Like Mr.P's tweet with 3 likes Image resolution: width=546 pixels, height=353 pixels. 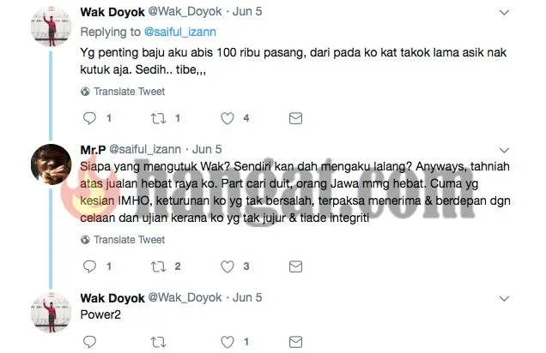227,266
